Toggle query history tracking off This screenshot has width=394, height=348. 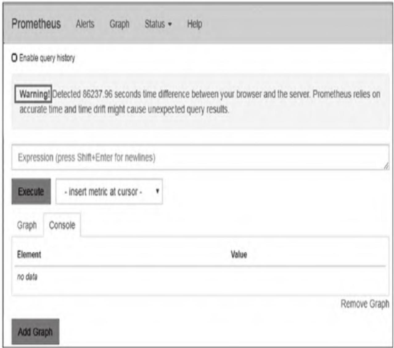click(x=15, y=56)
